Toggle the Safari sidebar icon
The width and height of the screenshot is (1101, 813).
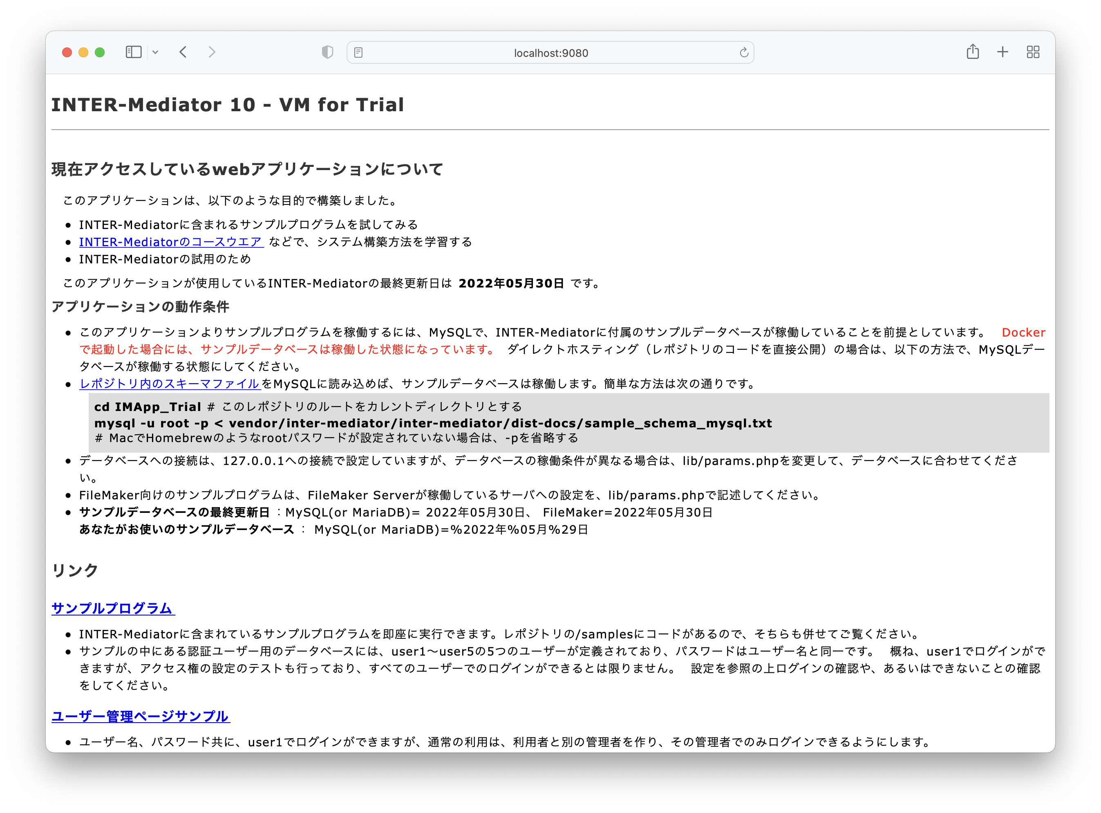tap(133, 52)
